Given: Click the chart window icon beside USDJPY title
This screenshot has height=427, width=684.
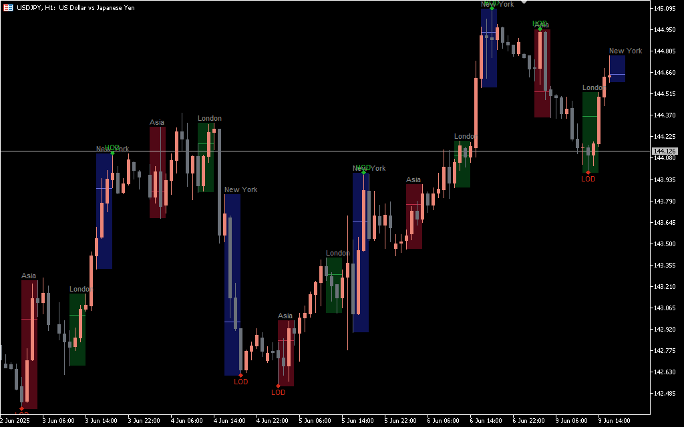Looking at the screenshot, I should click(9, 7).
